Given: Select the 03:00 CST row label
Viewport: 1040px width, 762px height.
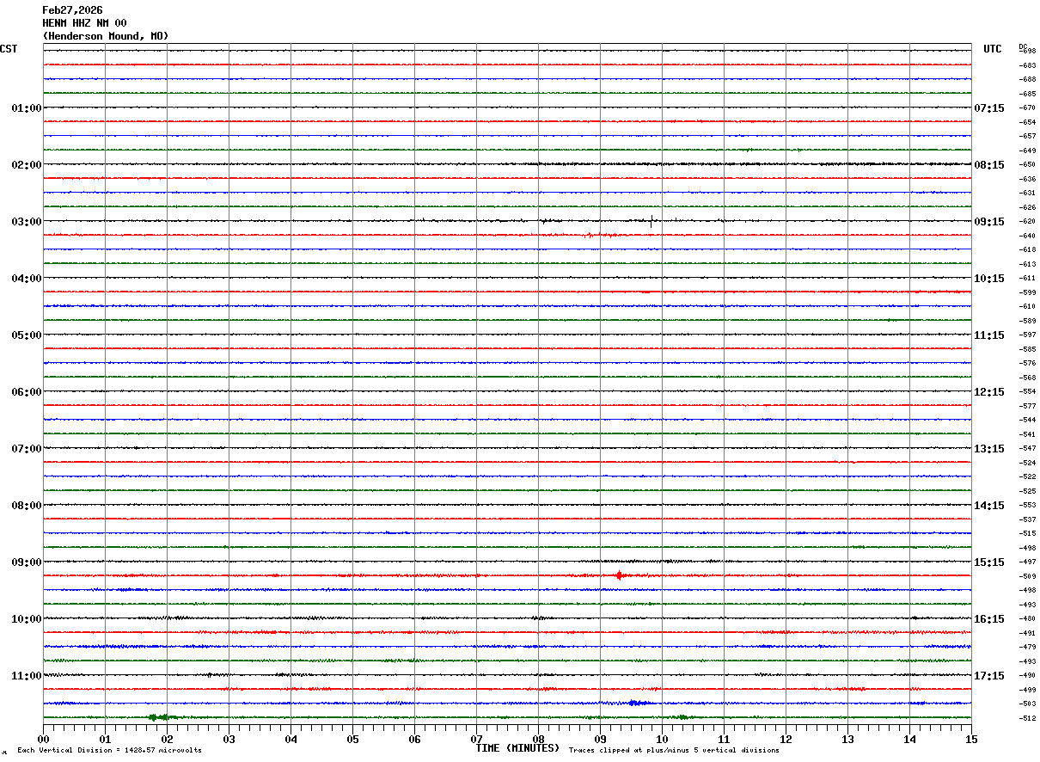Looking at the screenshot, I should point(27,222).
